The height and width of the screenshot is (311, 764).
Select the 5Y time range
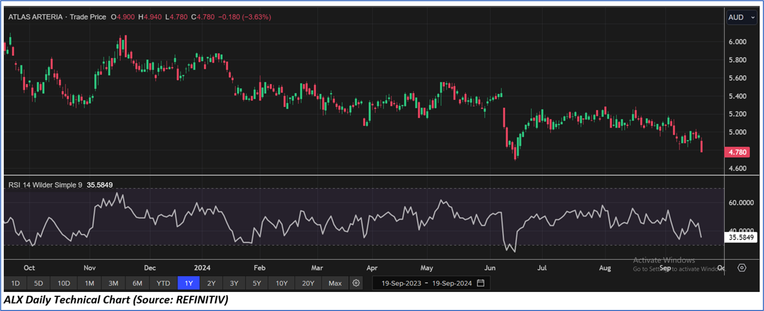point(256,284)
